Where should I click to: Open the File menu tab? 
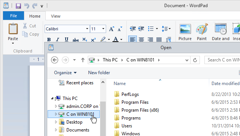(x=13, y=16)
